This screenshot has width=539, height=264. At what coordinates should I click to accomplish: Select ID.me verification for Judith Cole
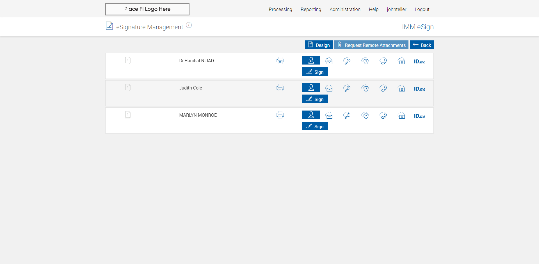click(420, 89)
